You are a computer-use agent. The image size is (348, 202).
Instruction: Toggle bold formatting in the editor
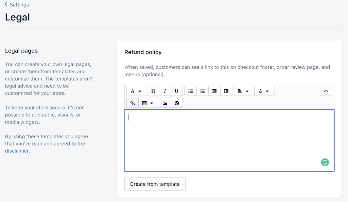pos(153,91)
